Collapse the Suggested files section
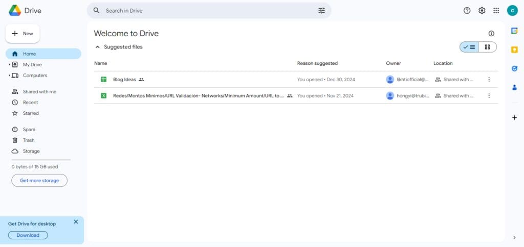Screen dimensions: 524x247 tap(98, 47)
